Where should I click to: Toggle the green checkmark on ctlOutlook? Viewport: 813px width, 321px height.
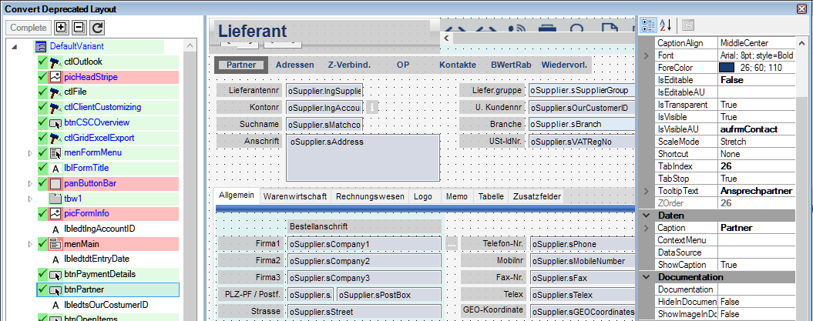[42, 62]
